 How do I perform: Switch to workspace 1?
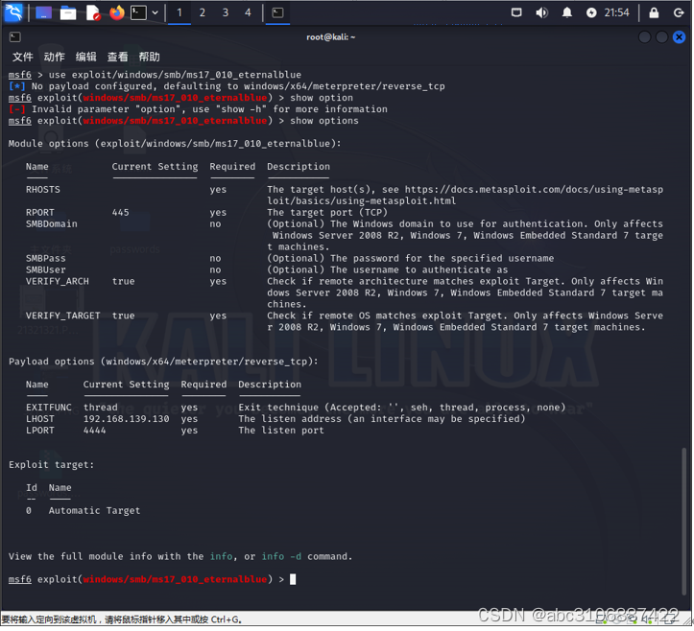tap(179, 12)
